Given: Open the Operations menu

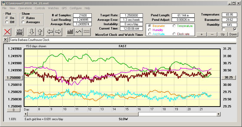Looking at the screenshot, I should [x=25, y=8].
